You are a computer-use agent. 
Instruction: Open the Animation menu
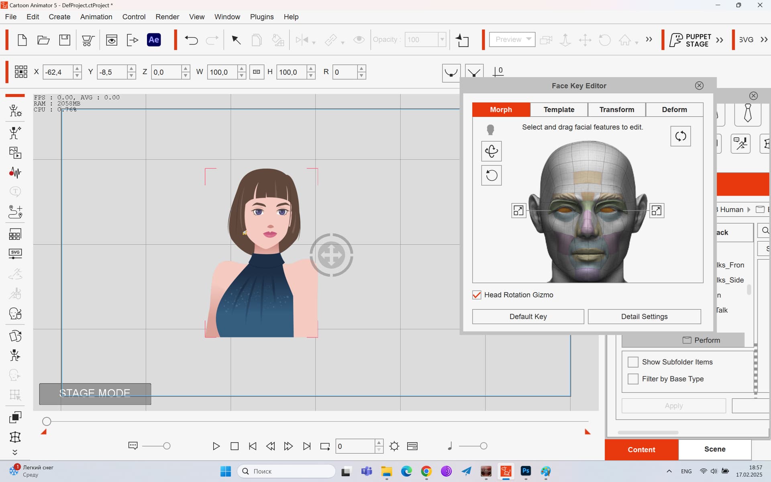pos(96,17)
